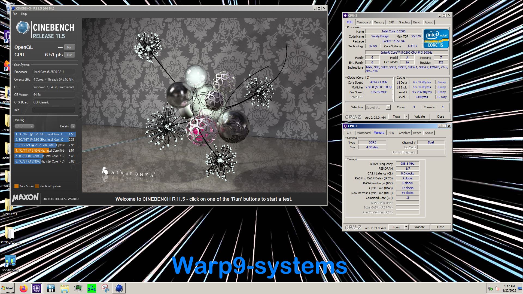Screen dimensions: 523x294
Task: Click the Intel Core i5 2500 name field
Action: pos(394,31)
